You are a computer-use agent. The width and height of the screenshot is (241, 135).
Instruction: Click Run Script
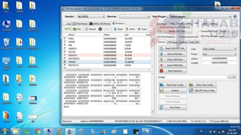pyautogui.click(x=173, y=107)
